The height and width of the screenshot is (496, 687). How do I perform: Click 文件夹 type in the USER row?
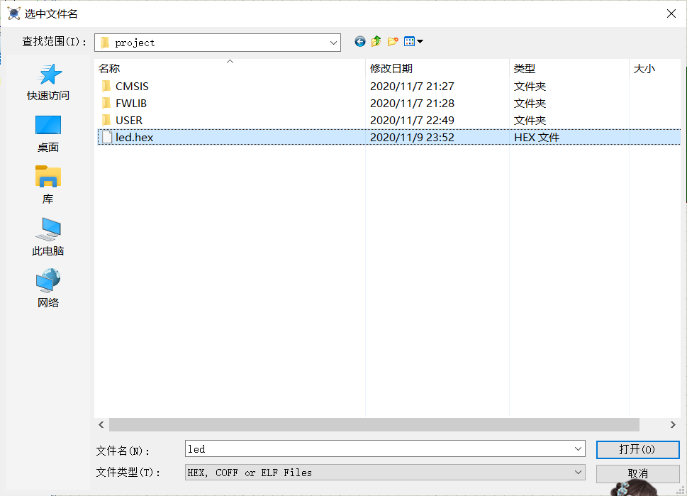click(530, 120)
